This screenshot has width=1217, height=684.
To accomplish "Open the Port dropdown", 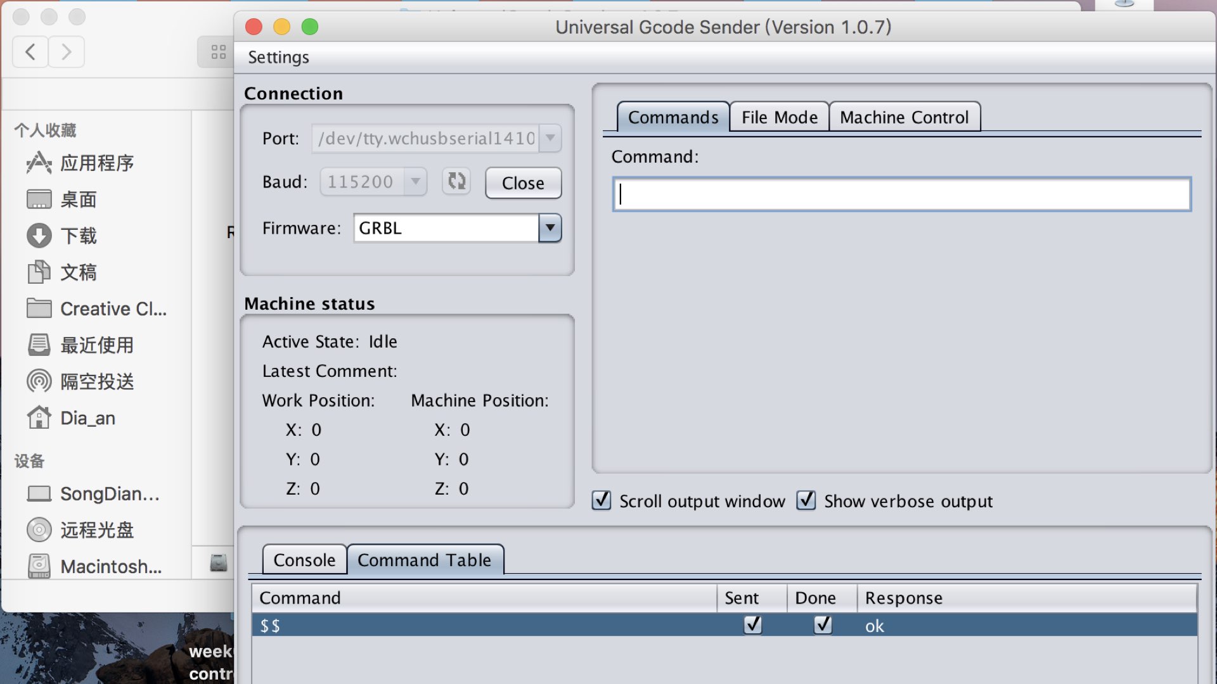I will coord(550,138).
